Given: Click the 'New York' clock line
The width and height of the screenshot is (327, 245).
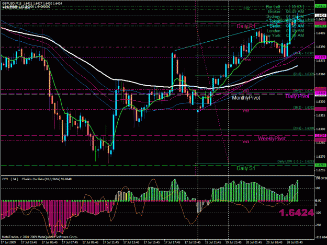Looking at the screenshot, I should [284, 36].
